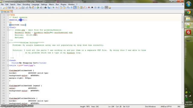Open the Macro menu
193x108 pixels.
pos(51,4)
